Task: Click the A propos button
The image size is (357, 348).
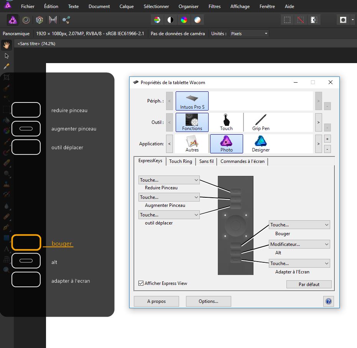Action: [x=156, y=301]
